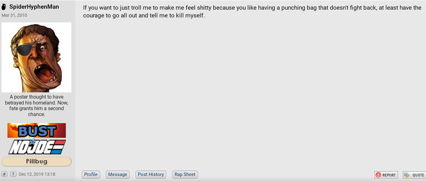
Task: Click the # post permalink button
Action: (4, 174)
